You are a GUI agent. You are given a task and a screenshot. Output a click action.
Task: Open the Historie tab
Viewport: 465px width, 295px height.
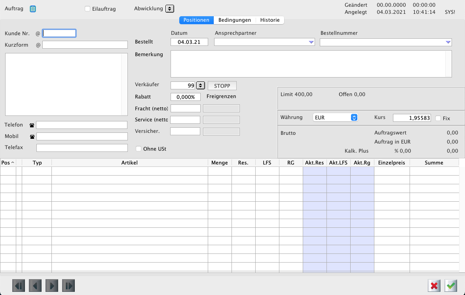pyautogui.click(x=270, y=20)
